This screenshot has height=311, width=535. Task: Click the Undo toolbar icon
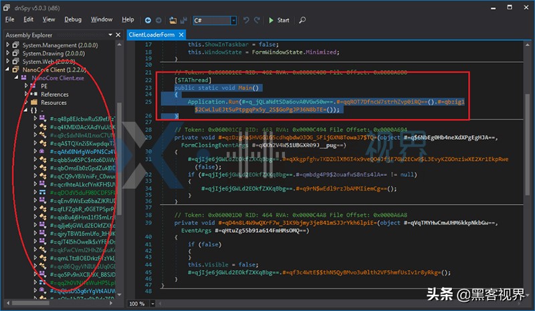coord(246,20)
